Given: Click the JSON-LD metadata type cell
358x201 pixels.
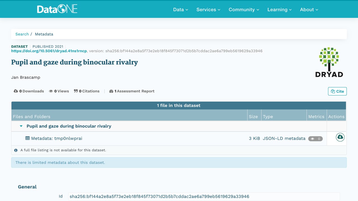Looking at the screenshot, I should tap(284, 138).
